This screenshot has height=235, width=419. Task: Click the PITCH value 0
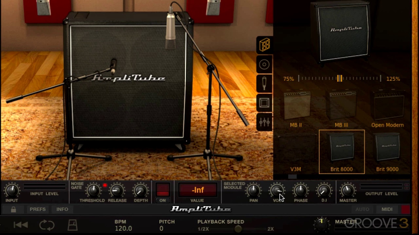coord(161,228)
